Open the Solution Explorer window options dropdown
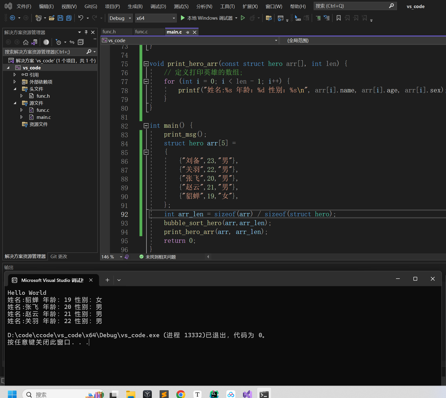 pyautogui.click(x=80, y=32)
